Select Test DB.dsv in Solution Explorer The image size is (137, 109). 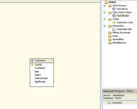coord(123,16)
